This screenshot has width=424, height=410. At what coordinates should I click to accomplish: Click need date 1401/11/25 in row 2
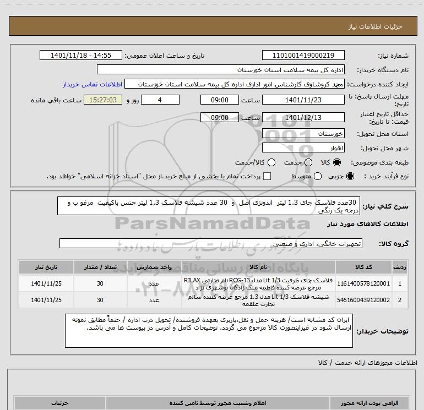coord(46,300)
